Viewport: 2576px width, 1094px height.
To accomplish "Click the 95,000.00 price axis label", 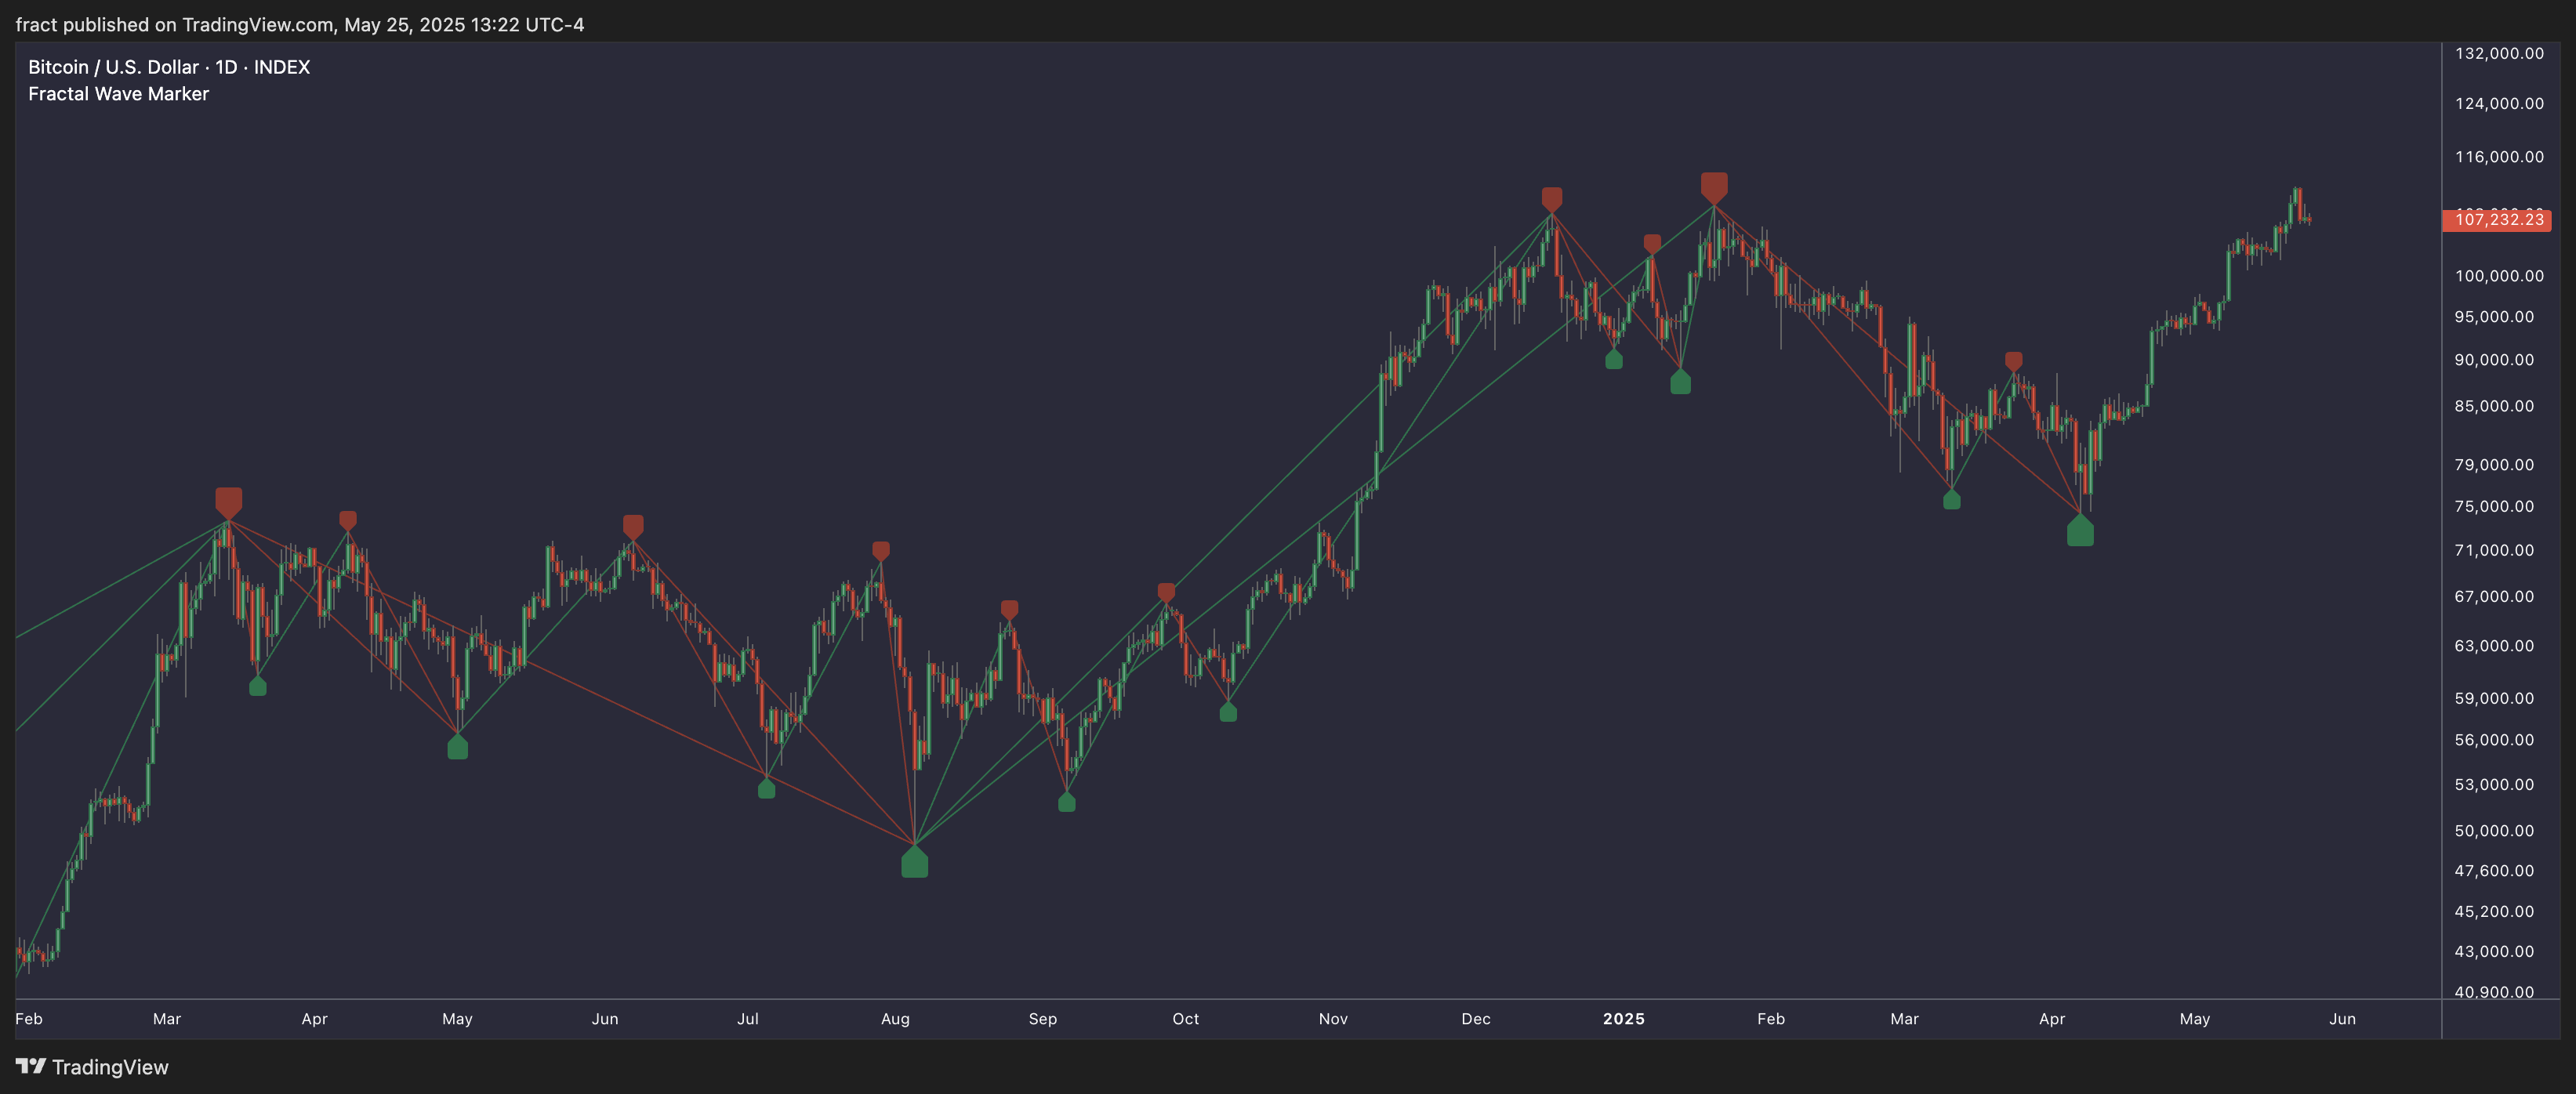I will pos(2494,316).
